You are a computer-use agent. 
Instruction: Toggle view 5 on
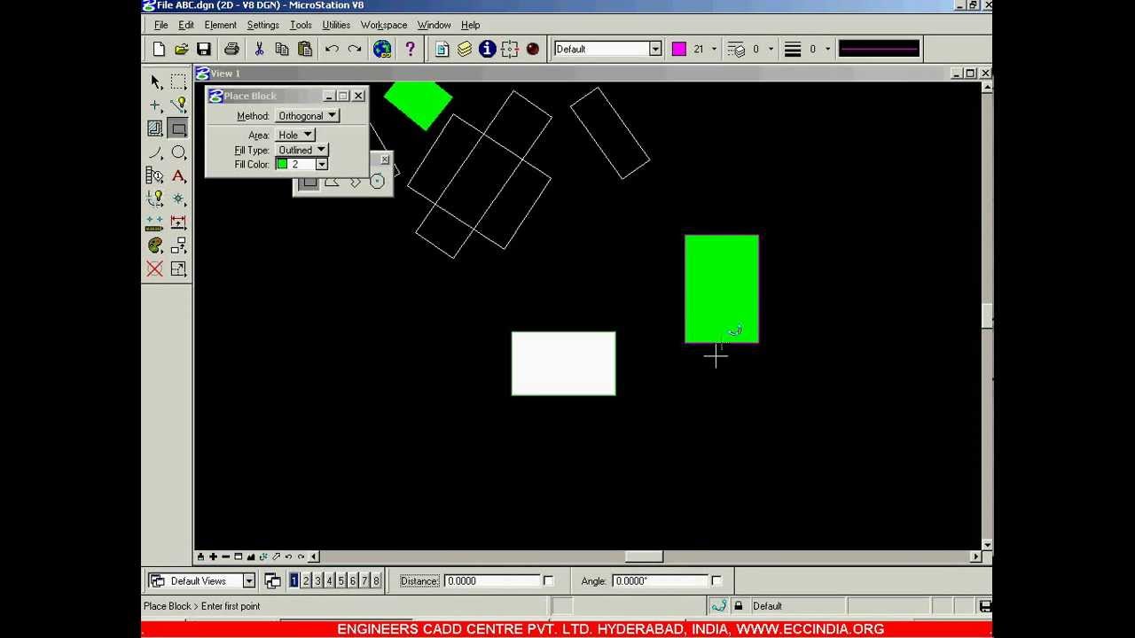pyautogui.click(x=340, y=581)
